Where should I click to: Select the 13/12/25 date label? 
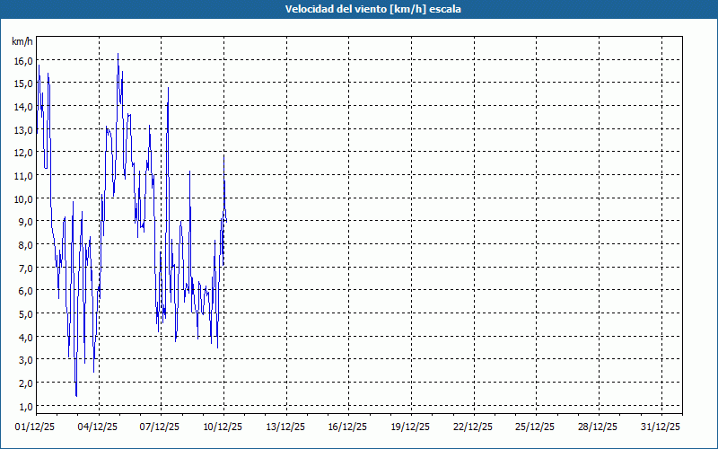(x=286, y=427)
